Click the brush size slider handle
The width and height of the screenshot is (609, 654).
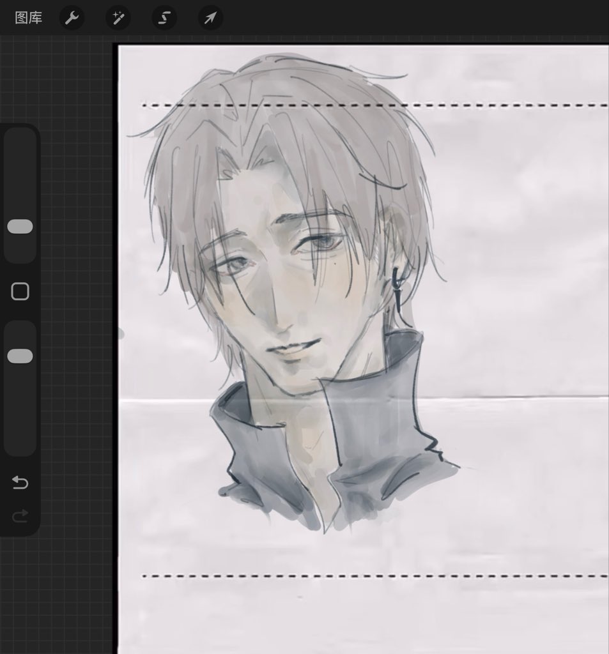coord(20,227)
